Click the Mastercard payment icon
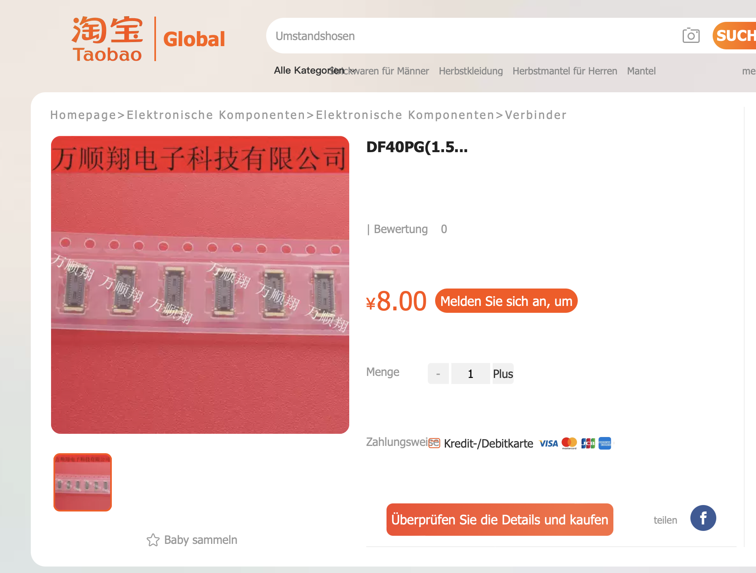The height and width of the screenshot is (573, 756). [569, 444]
